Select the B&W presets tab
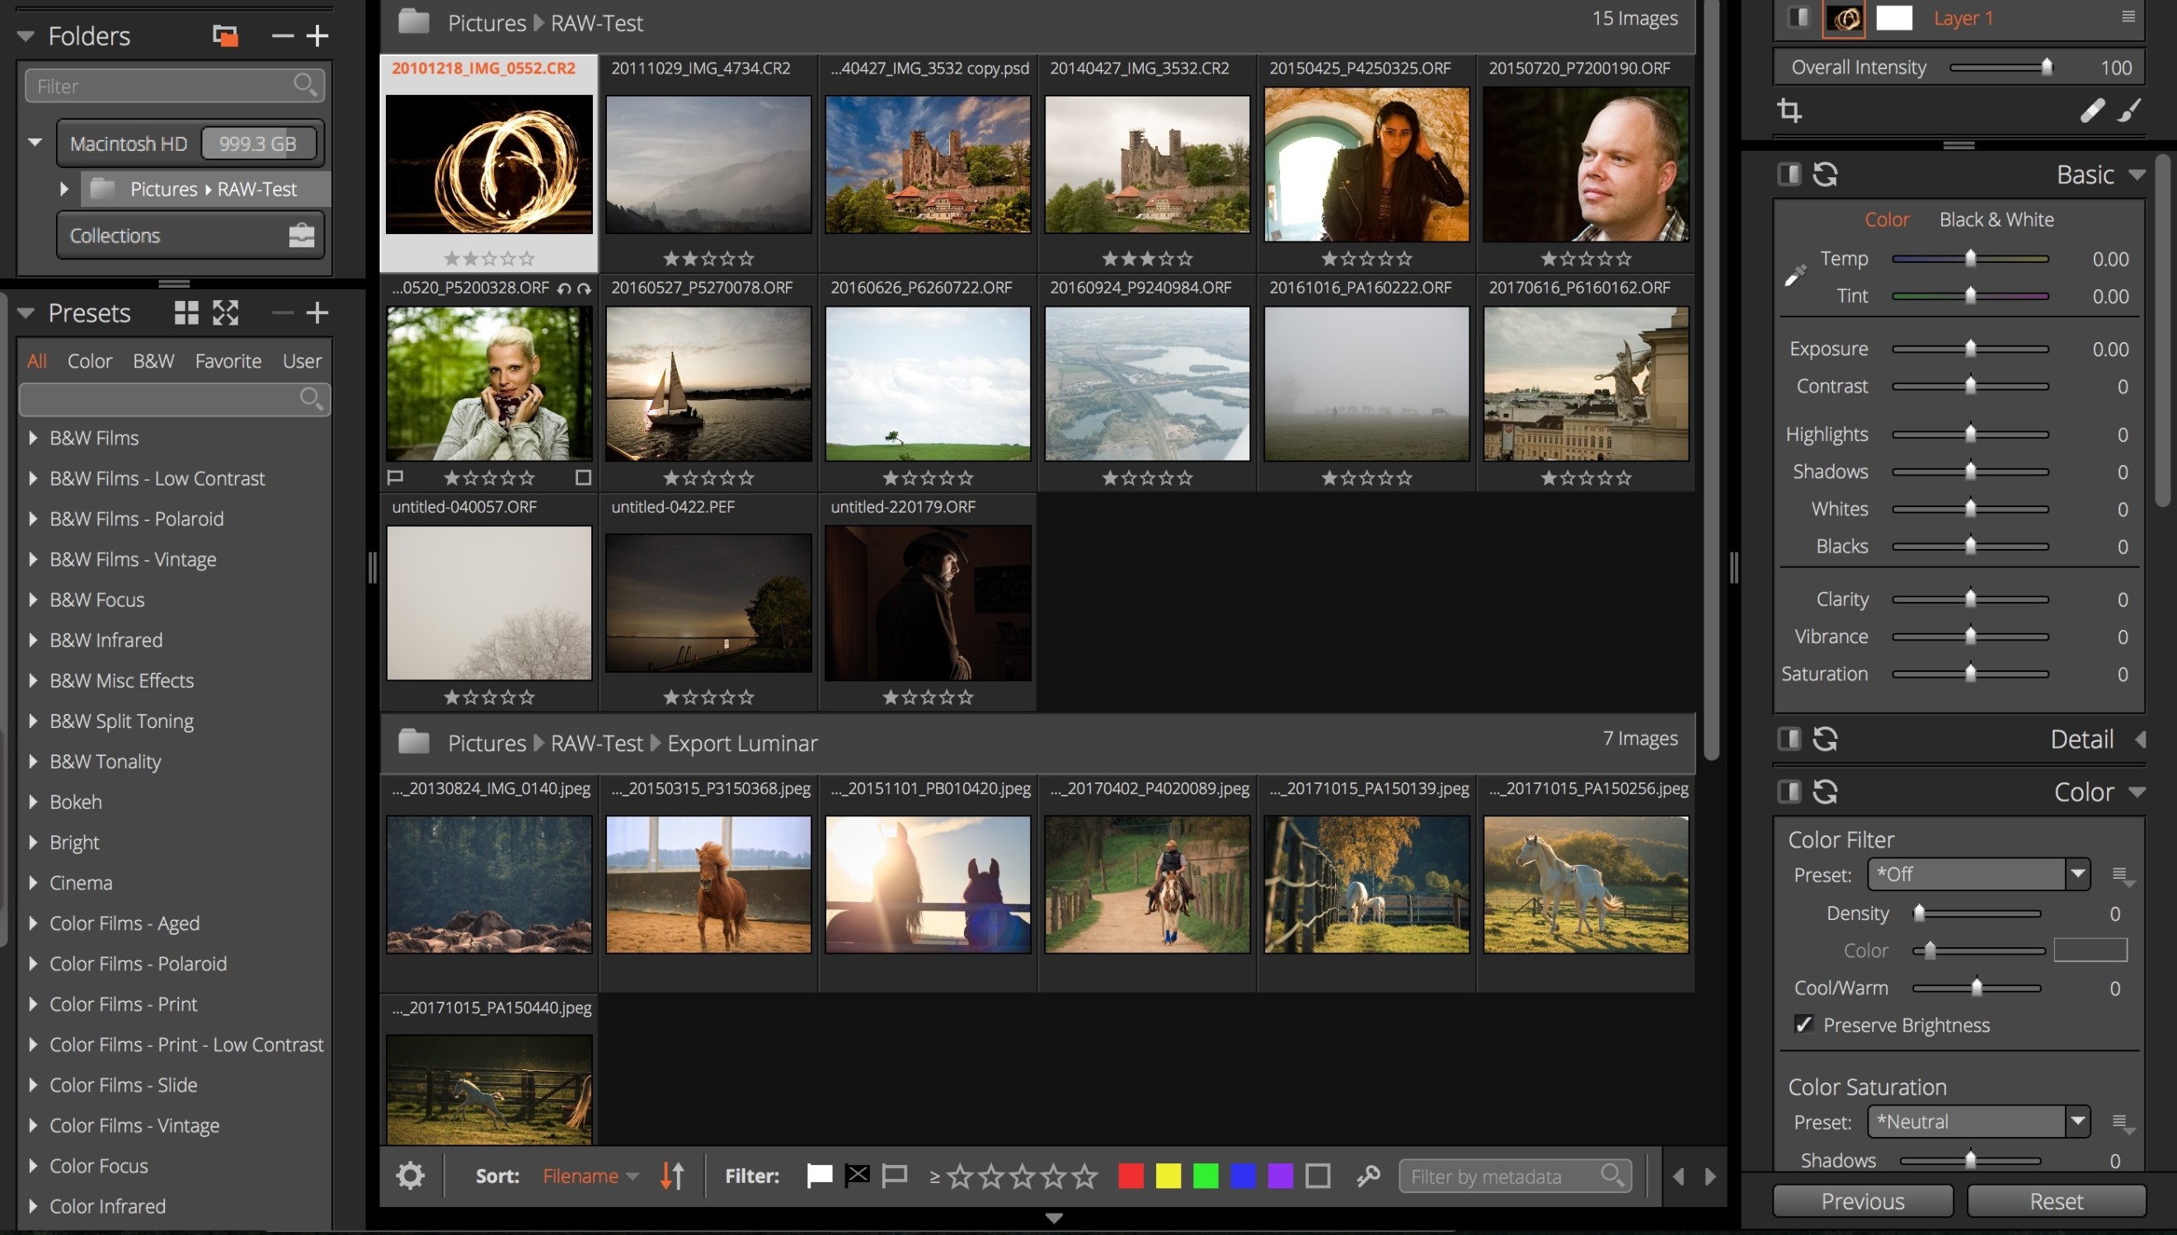 tap(153, 360)
